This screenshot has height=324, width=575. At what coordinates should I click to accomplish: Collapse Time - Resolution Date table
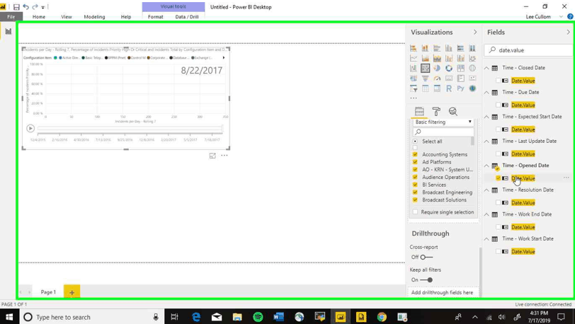486,190
